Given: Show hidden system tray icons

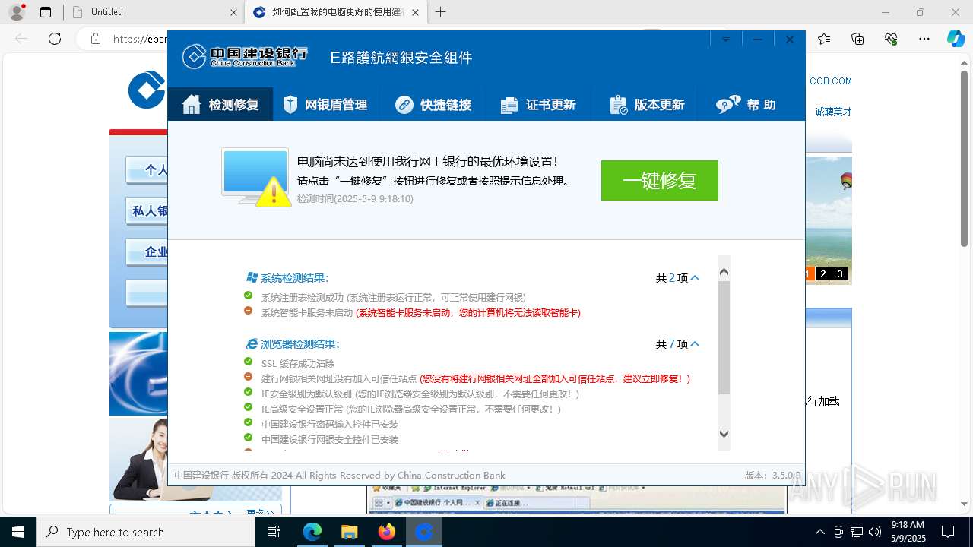Looking at the screenshot, I should 819,532.
